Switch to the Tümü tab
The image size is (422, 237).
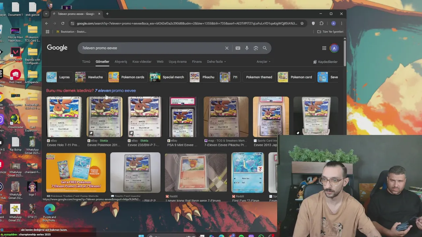coord(86,62)
